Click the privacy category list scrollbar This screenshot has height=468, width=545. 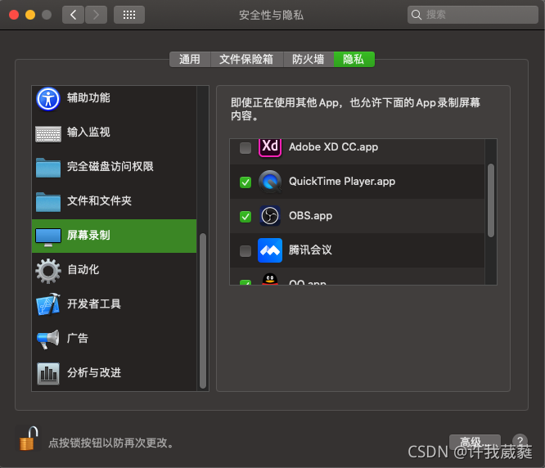203,311
